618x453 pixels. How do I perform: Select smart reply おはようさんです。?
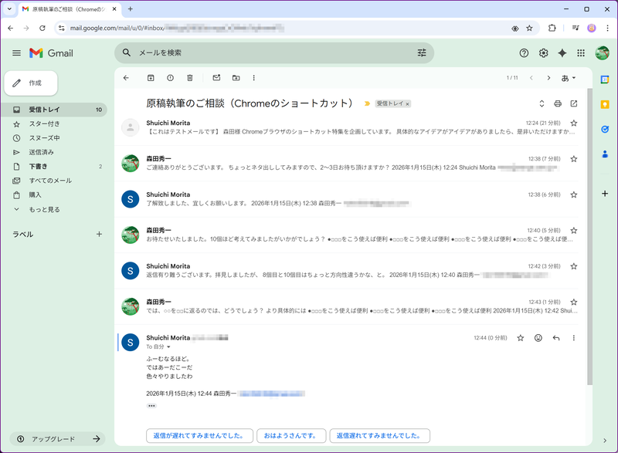coord(291,436)
